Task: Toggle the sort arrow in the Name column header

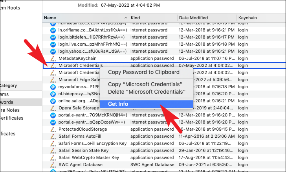Action: (x=126, y=18)
